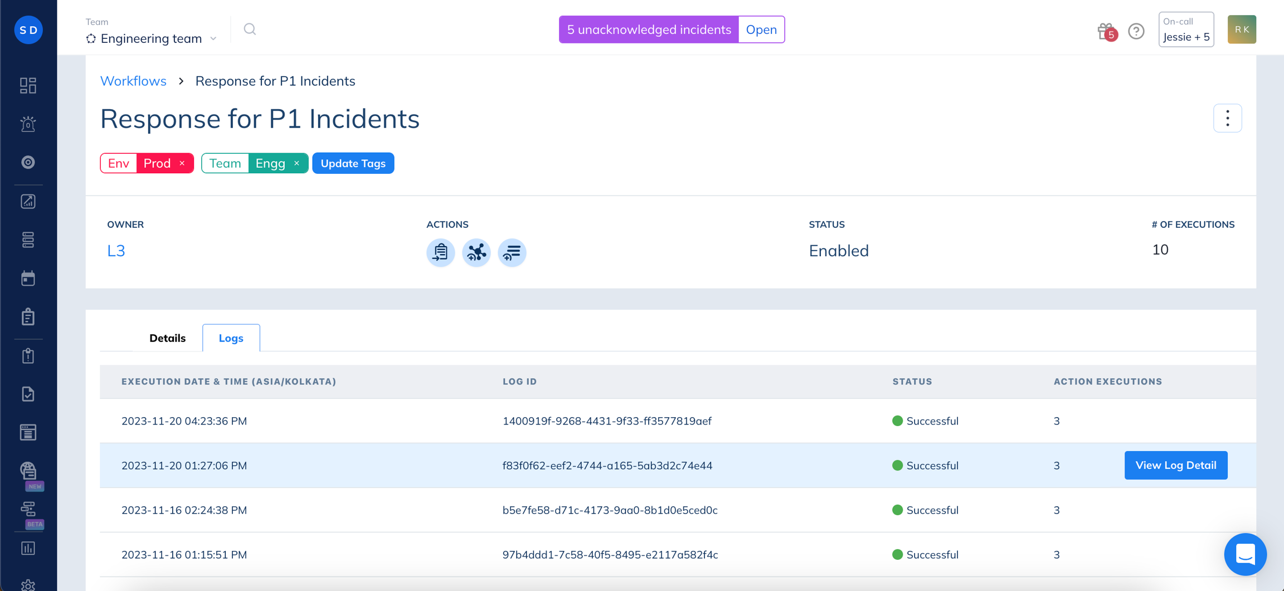The image size is (1284, 591).
Task: Click Open on unacknowledged incidents banner
Action: point(761,30)
